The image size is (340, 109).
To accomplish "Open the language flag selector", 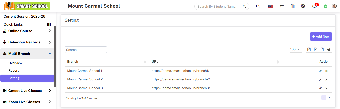I will coord(270,6).
